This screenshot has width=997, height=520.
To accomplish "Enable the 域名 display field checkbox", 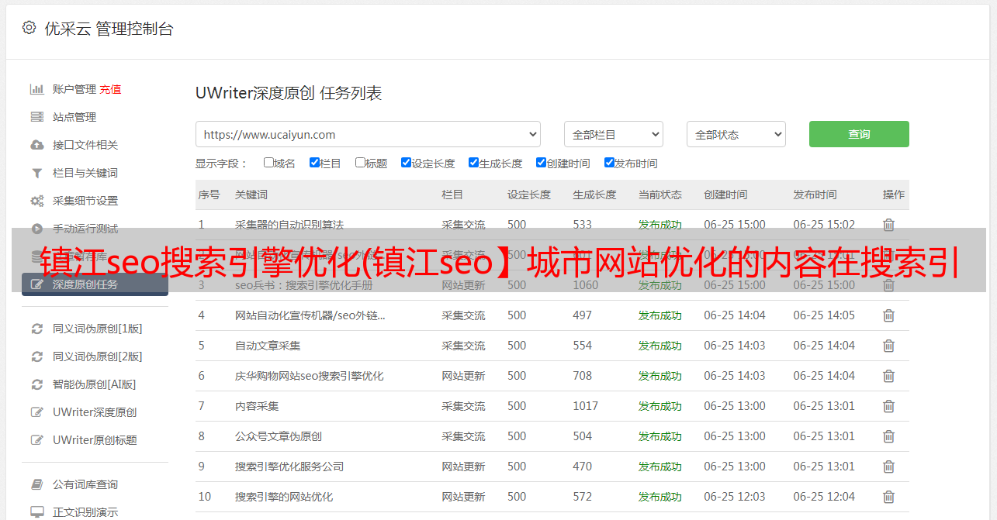I will [268, 163].
